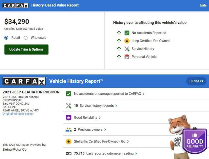
Task: Click the Service History wrench icon in value report
Action: pyautogui.click(x=127, y=49)
